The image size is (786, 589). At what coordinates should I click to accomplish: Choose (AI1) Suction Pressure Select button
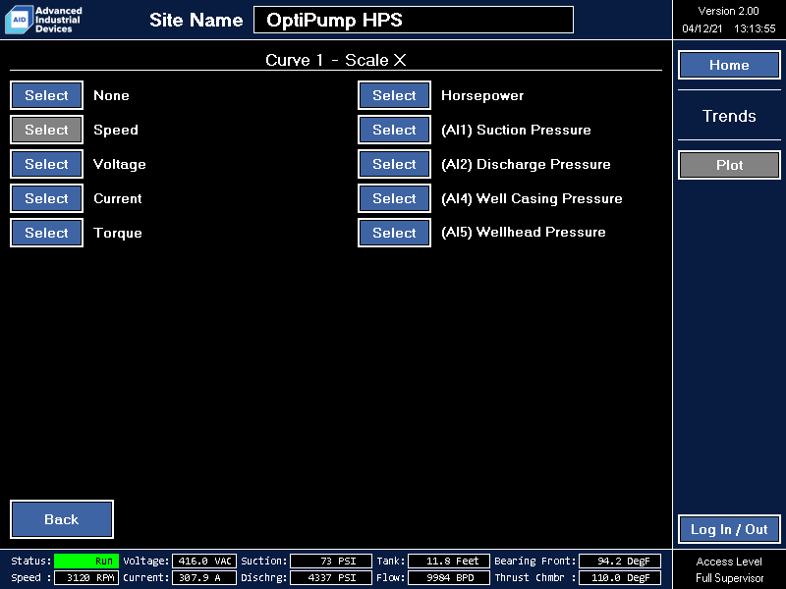coord(394,130)
